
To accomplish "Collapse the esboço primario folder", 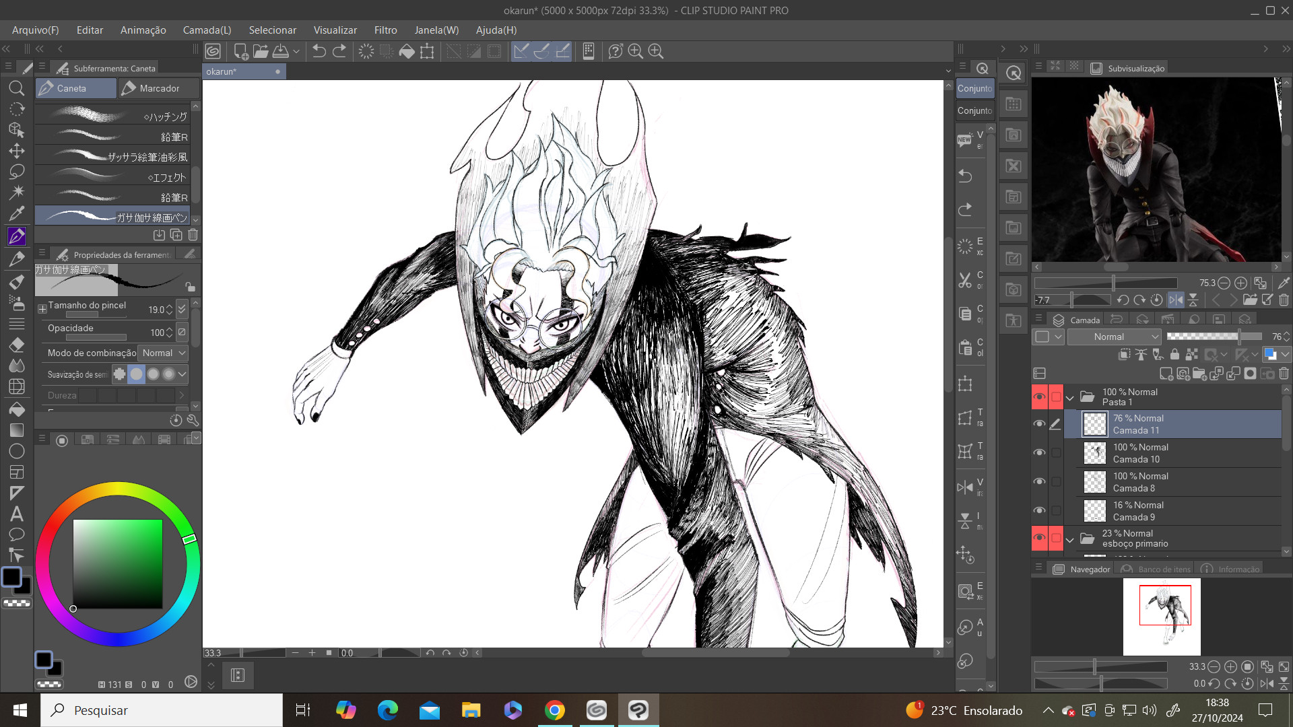I will (x=1069, y=539).
